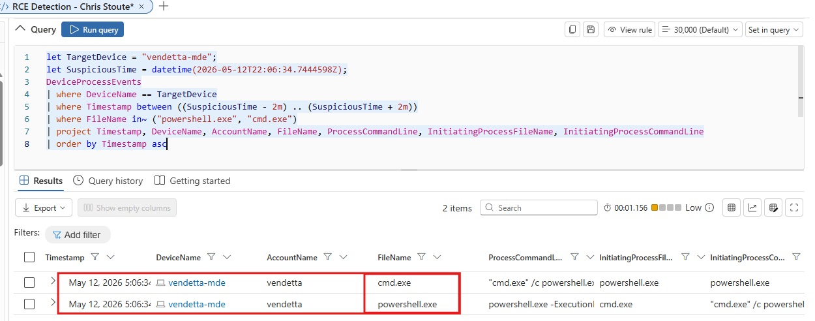Open the Export dropdown
This screenshot has width=815, height=321.
[x=44, y=207]
